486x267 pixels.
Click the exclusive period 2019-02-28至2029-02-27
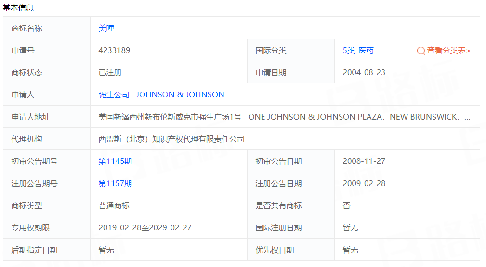(x=145, y=227)
